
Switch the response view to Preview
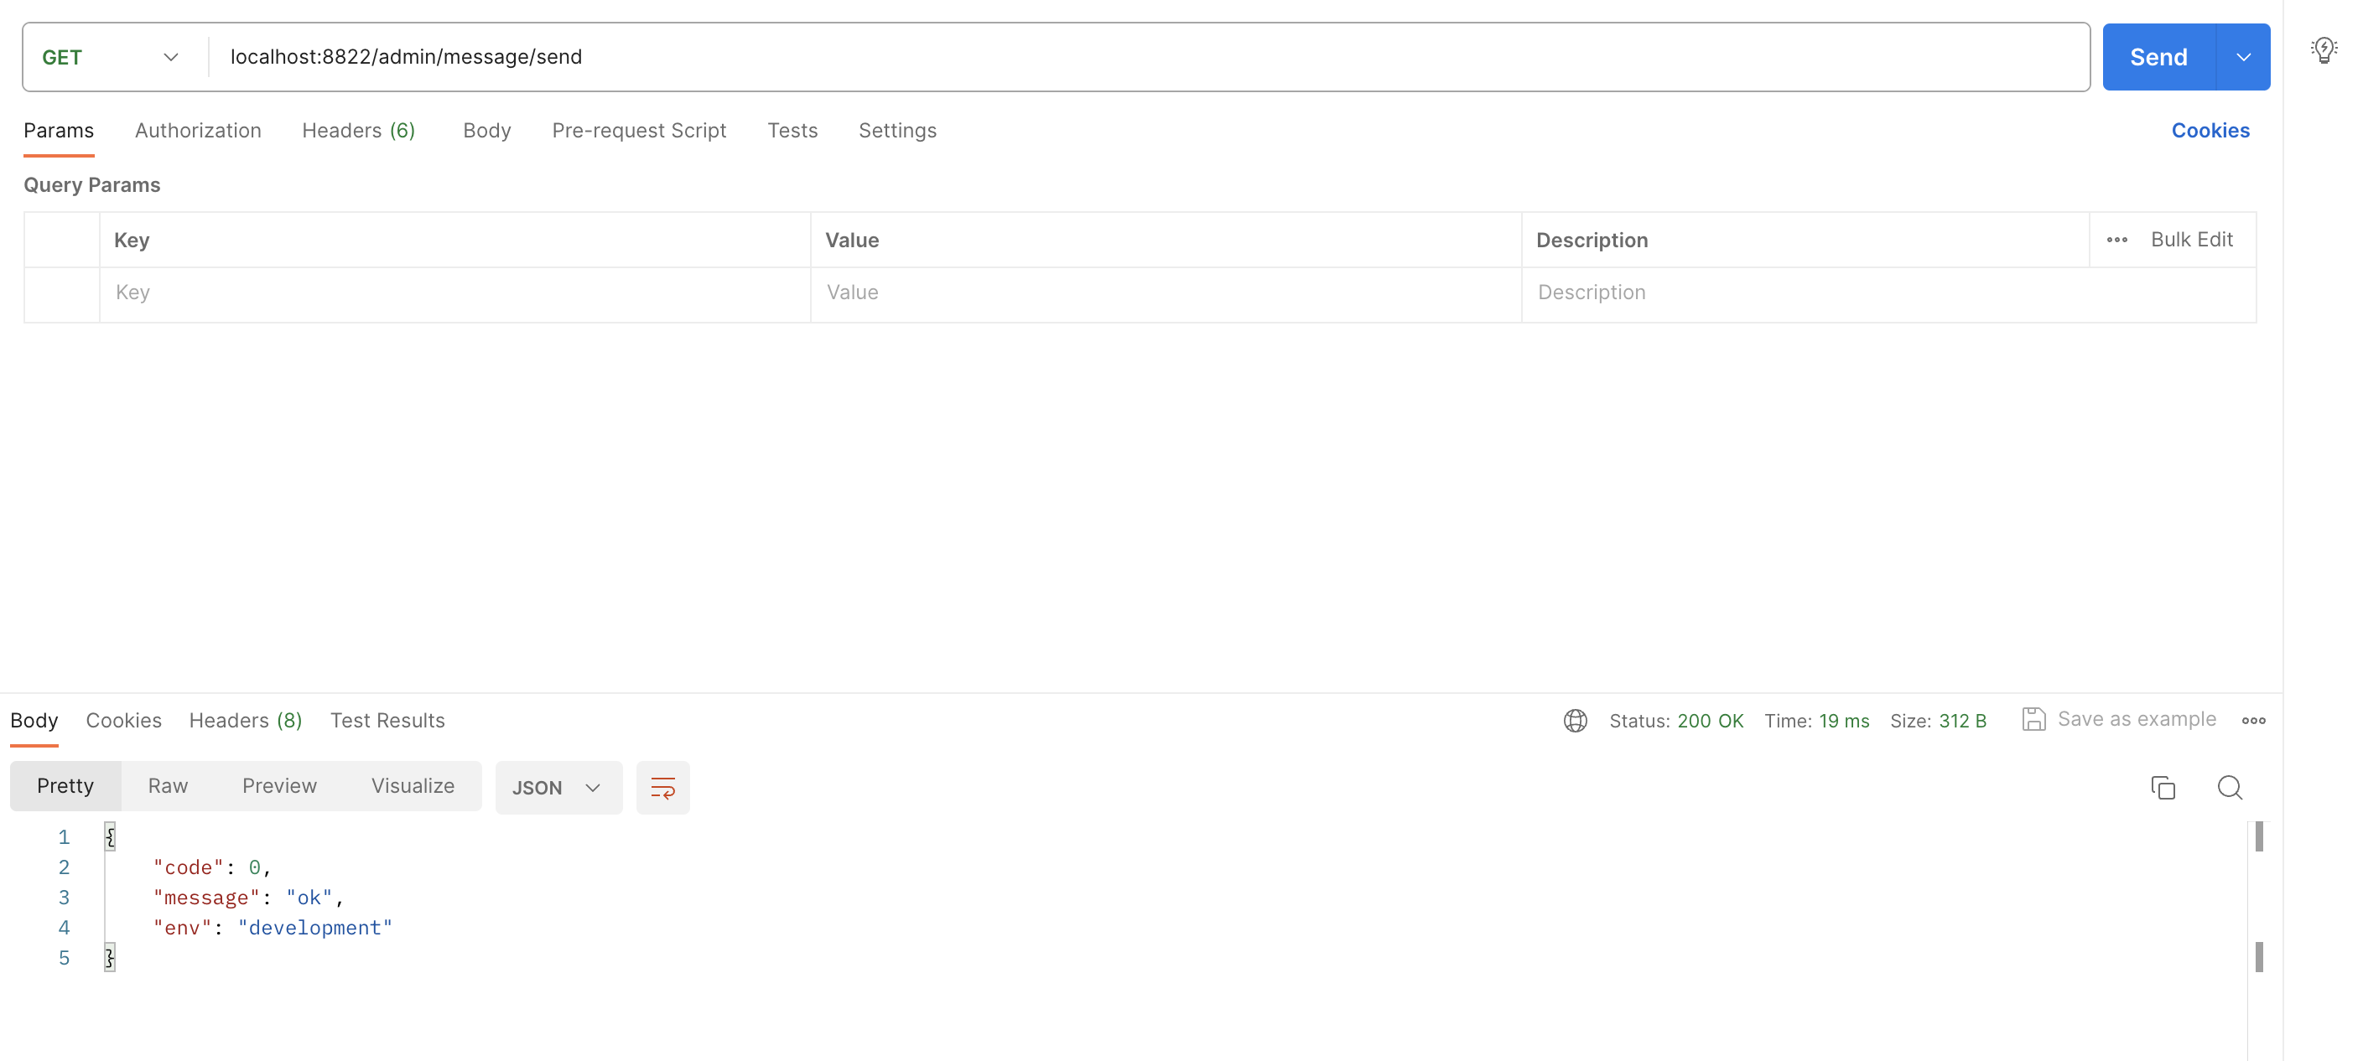point(279,786)
